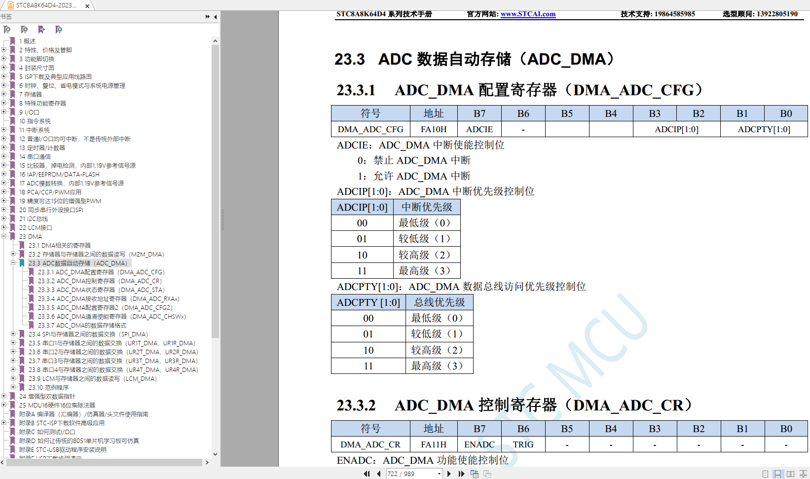This screenshot has height=479, width=810.
Task: Open bookmark 5 ISP下载及典型应用线路图
Action: pyautogui.click(x=55, y=76)
